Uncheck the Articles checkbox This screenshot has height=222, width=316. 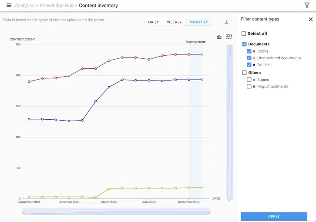point(249,64)
